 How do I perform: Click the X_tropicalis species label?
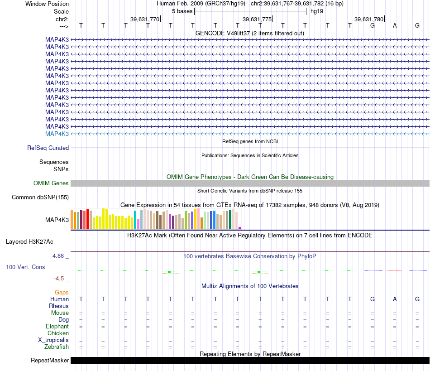click(53, 340)
